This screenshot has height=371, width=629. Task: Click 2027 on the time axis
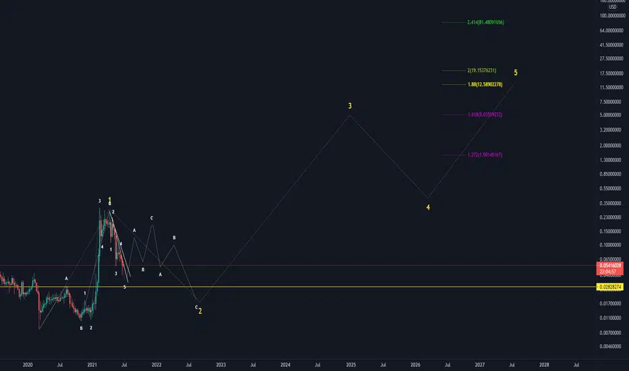pyautogui.click(x=480, y=365)
